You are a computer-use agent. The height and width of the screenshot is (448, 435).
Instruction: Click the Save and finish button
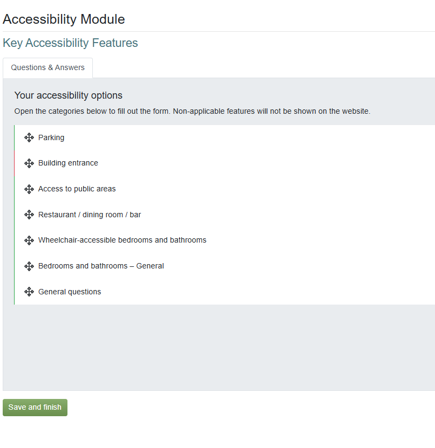click(x=35, y=408)
